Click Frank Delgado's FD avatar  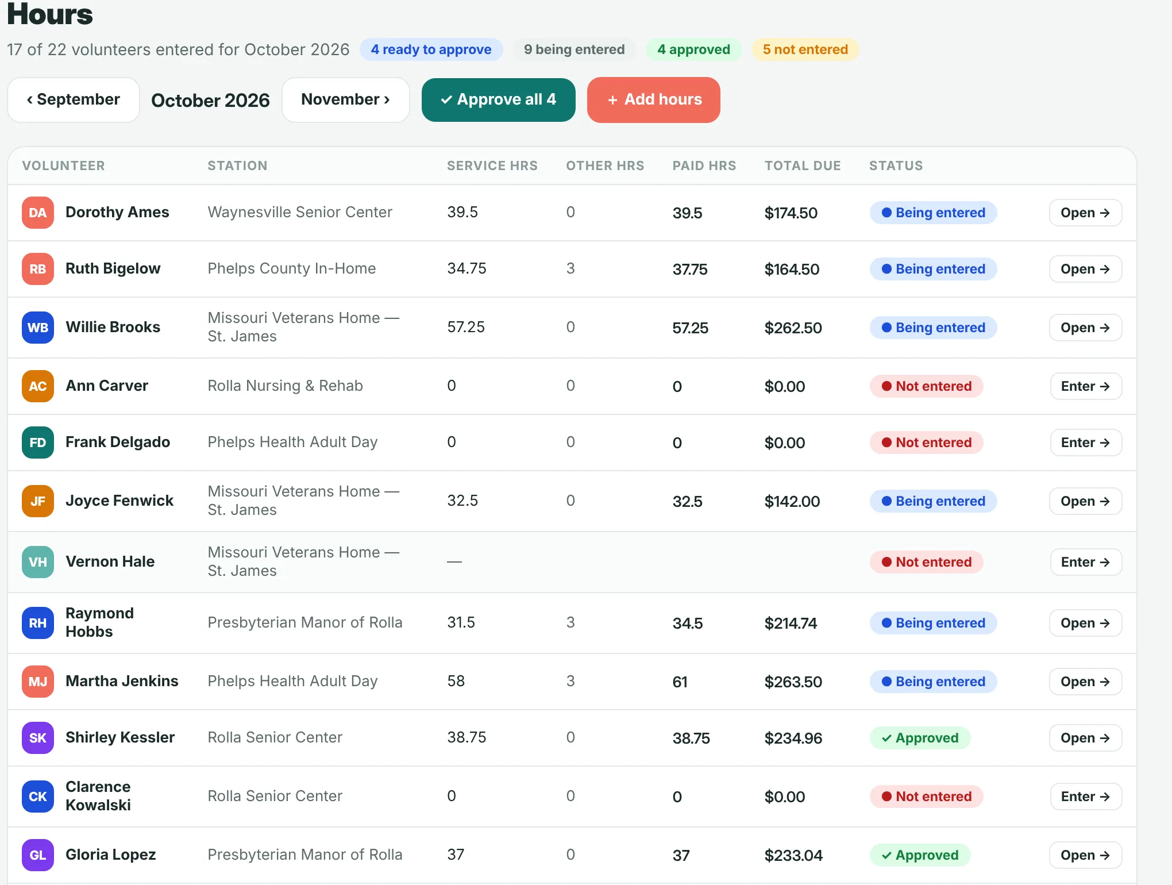pos(38,442)
